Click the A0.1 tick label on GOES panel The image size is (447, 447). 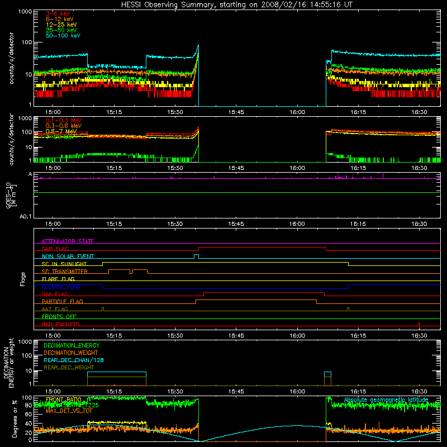pos(26,217)
